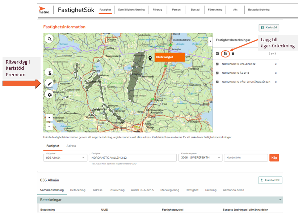The height and width of the screenshot is (214, 298).
Task: Switch to the Adress search tab
Action: 71,146
